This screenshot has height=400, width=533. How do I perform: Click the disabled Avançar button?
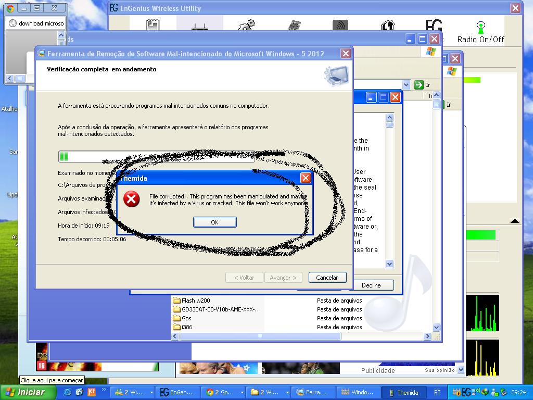[283, 277]
